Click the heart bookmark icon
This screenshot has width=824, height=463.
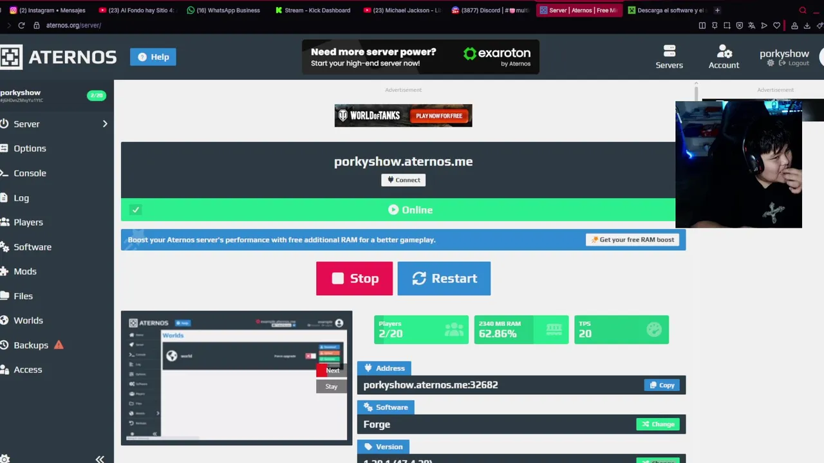[776, 26]
